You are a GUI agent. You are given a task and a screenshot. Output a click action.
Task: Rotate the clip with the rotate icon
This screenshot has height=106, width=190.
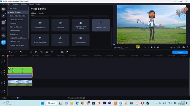coord(36,52)
